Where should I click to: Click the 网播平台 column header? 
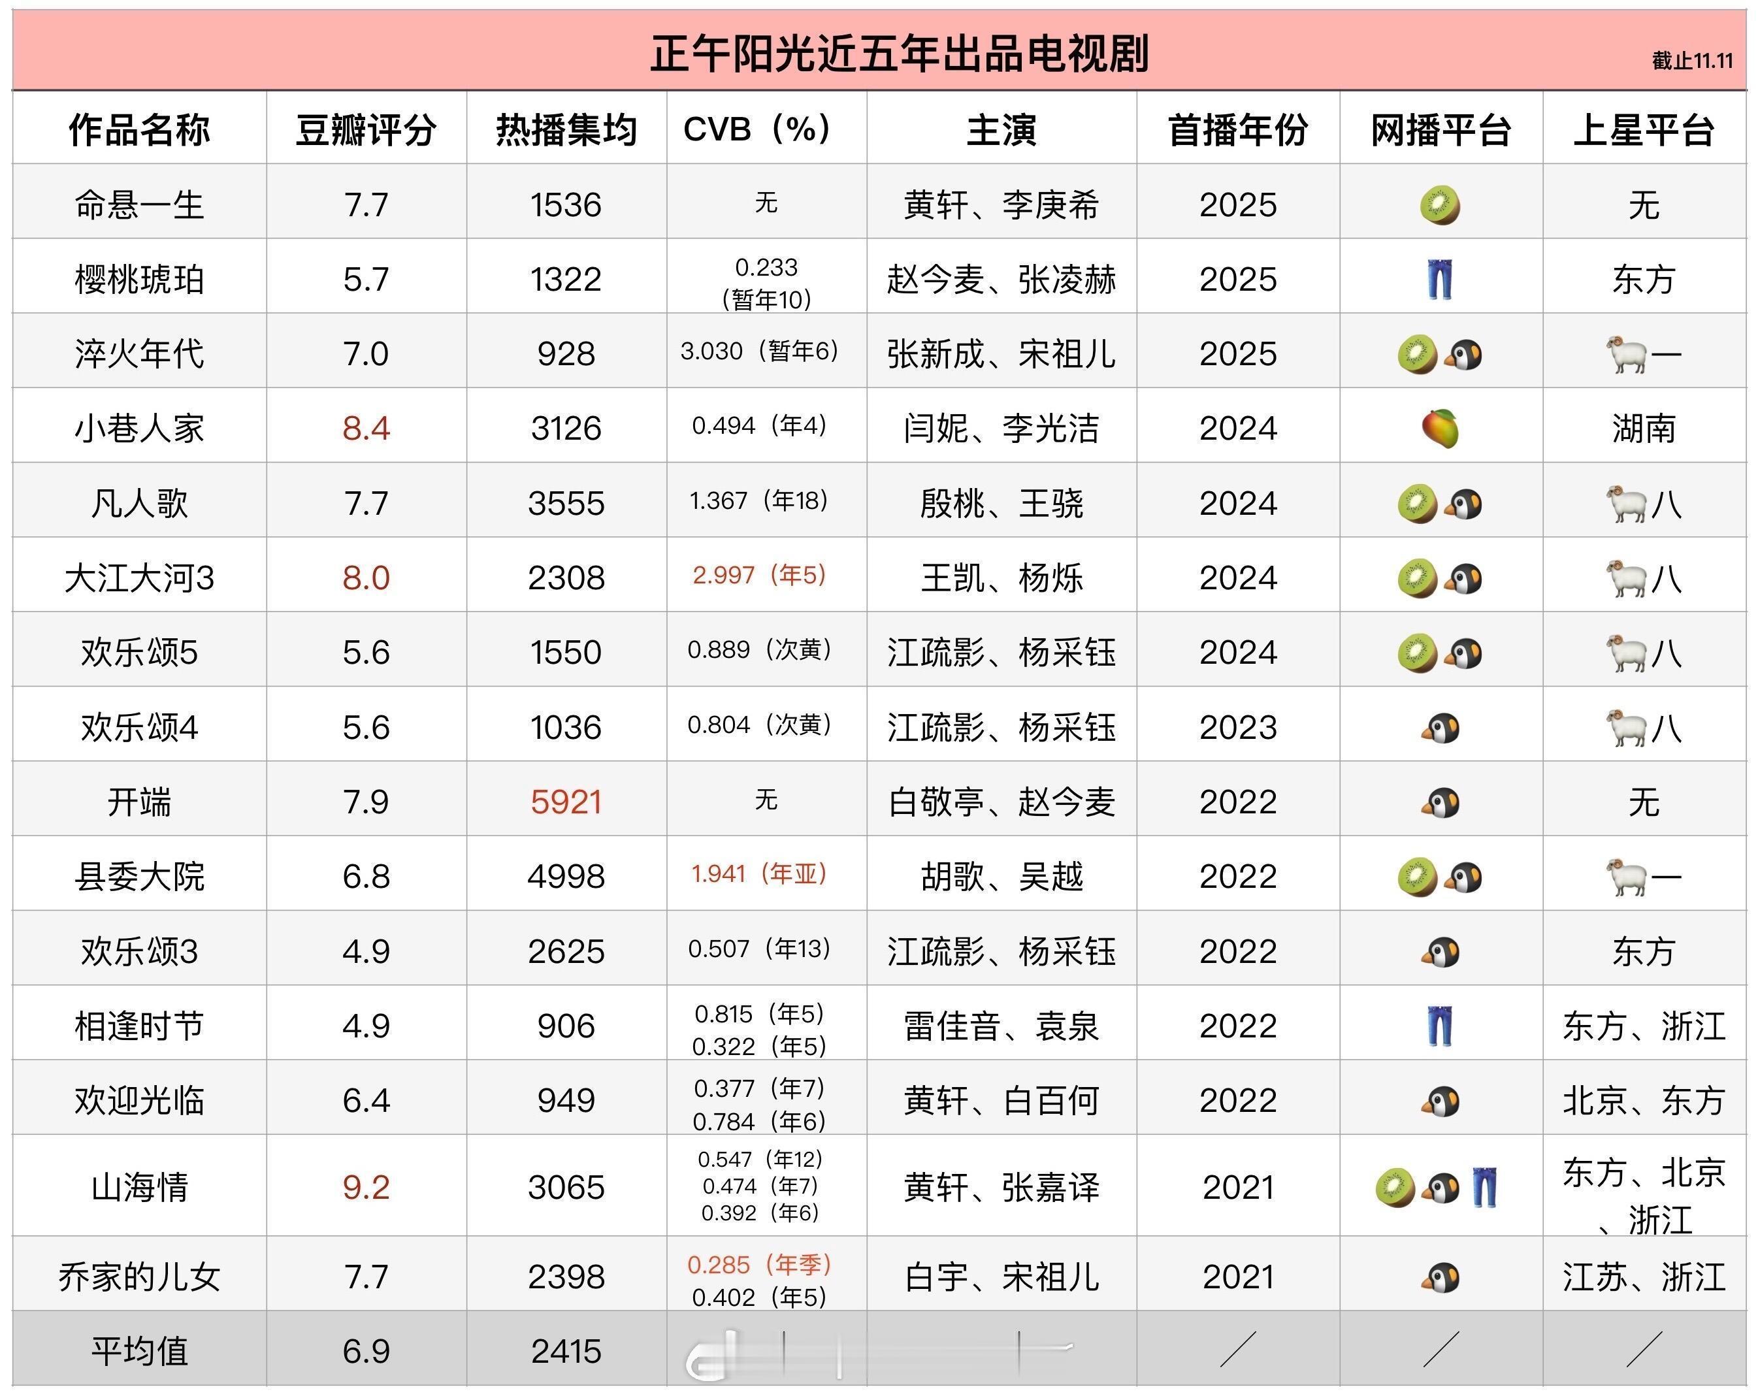pyautogui.click(x=1441, y=129)
